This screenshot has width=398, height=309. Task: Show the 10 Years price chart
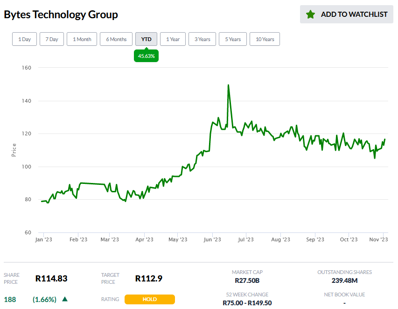[265, 39]
